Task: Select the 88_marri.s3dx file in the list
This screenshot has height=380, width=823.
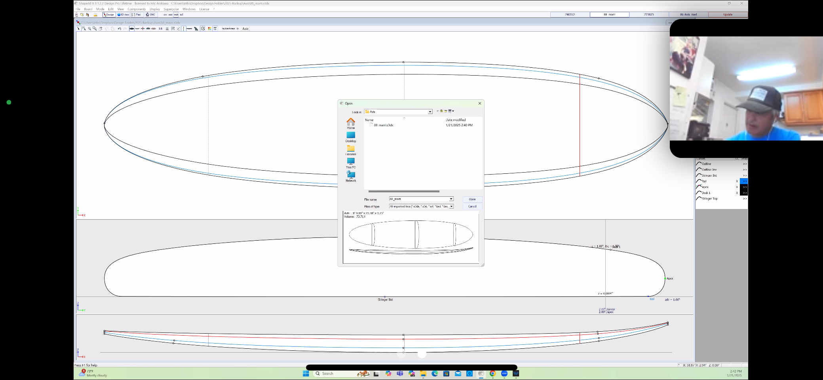Action: (x=383, y=125)
